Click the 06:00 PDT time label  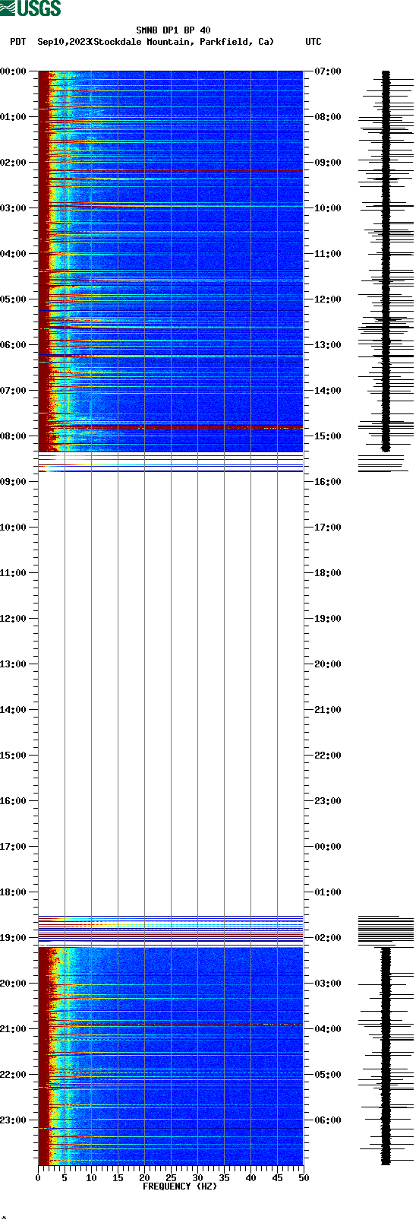point(13,345)
